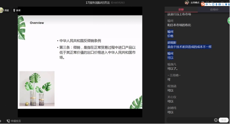Viewport: 230px width, 124px height.
Task: Click the 发送 send button
Action: point(224,120)
